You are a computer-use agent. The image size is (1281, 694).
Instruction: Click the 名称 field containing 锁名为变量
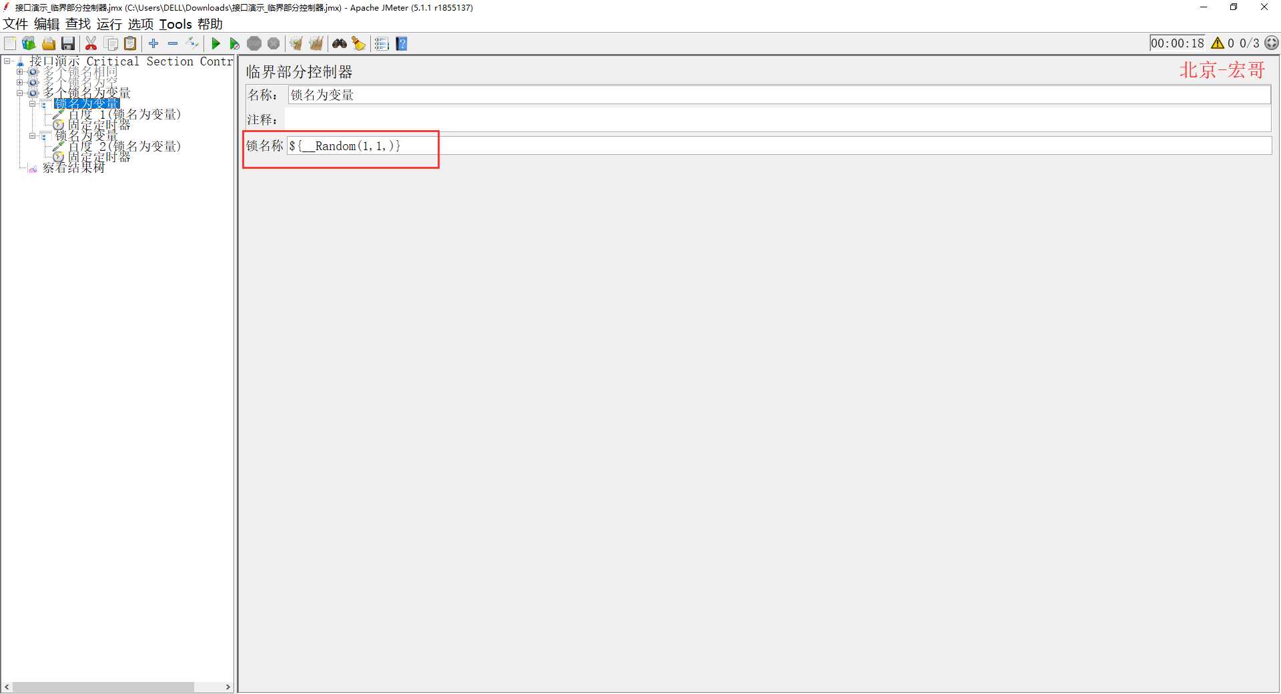[x=779, y=95]
